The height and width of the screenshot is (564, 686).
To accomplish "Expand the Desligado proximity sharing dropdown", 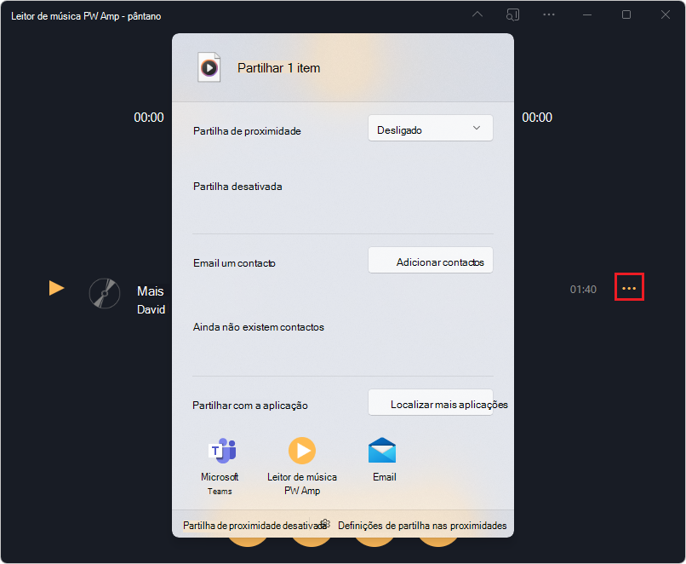I will (430, 127).
